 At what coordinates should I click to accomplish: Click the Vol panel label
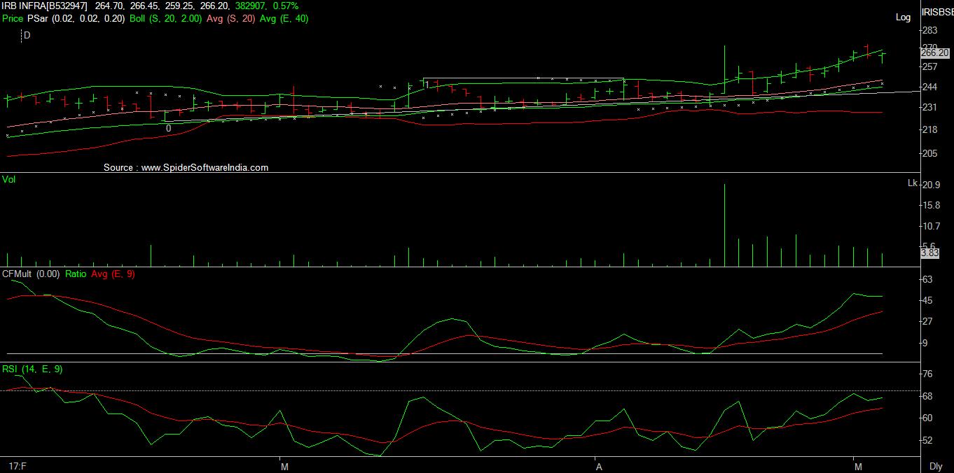[9, 180]
